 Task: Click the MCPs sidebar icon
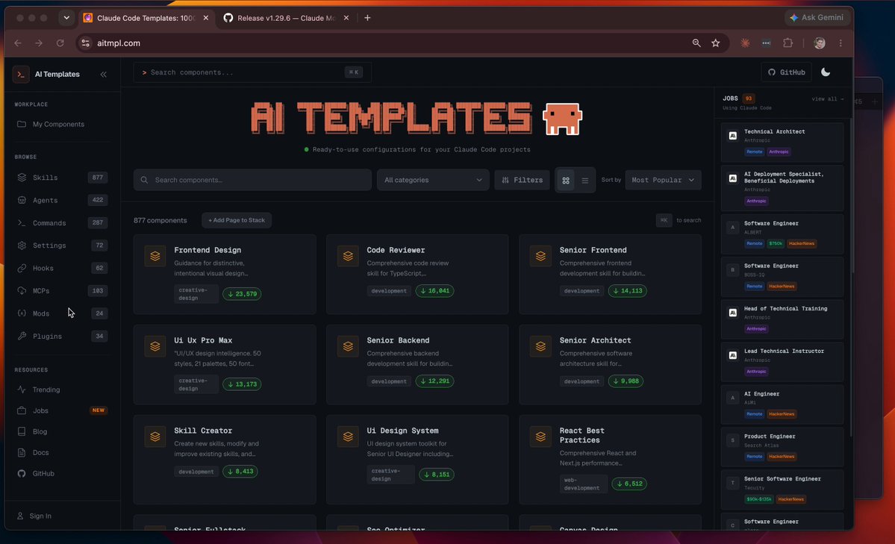[22, 290]
